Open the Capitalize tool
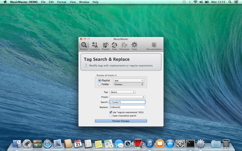 (x=95, y=46)
